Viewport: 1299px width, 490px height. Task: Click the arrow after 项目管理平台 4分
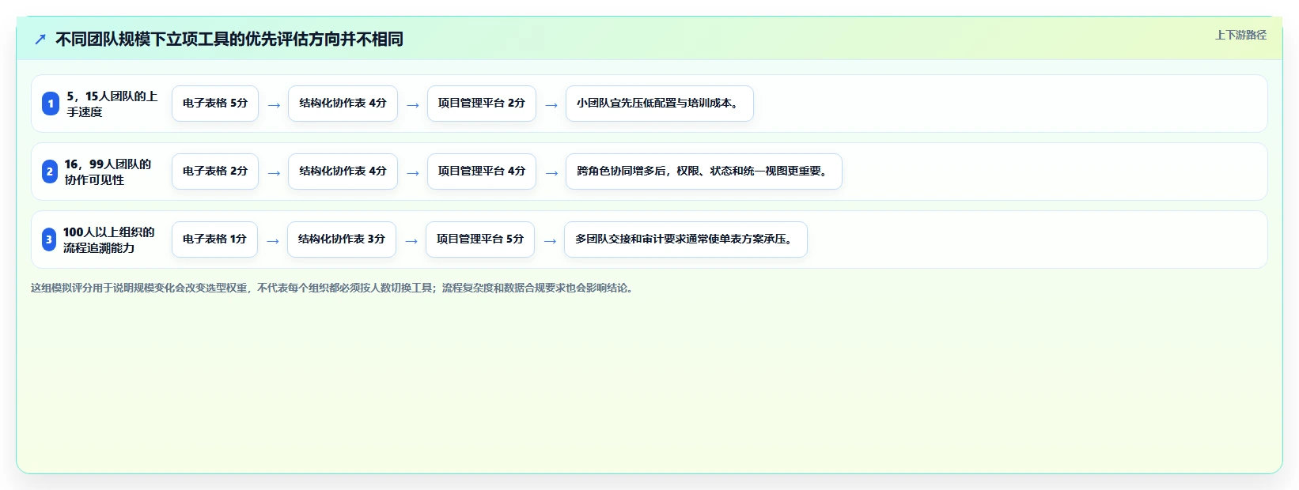click(x=551, y=173)
